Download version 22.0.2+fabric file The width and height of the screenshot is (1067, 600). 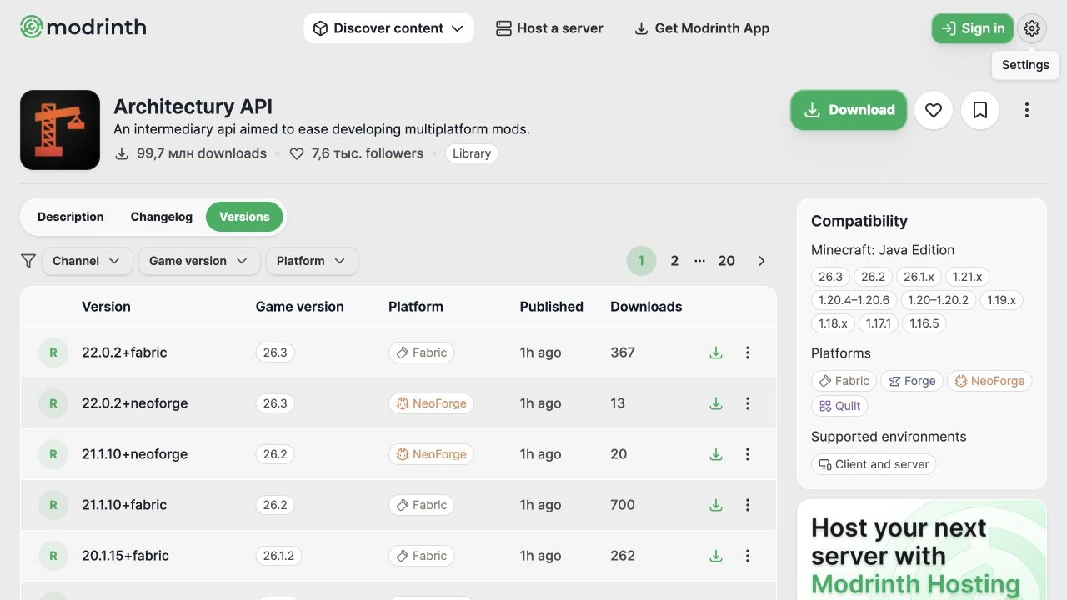pos(716,352)
